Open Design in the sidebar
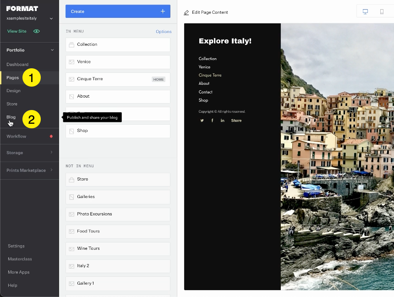394x297 pixels. pos(13,91)
